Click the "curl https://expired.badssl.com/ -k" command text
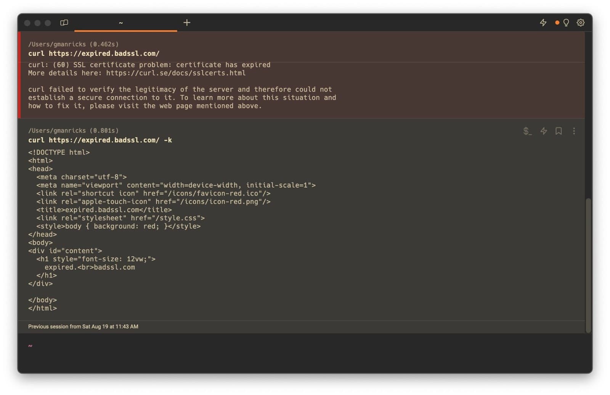Screen dimensions: 610x395 pos(100,140)
